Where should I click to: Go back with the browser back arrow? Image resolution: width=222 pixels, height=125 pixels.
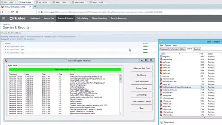(3, 12)
